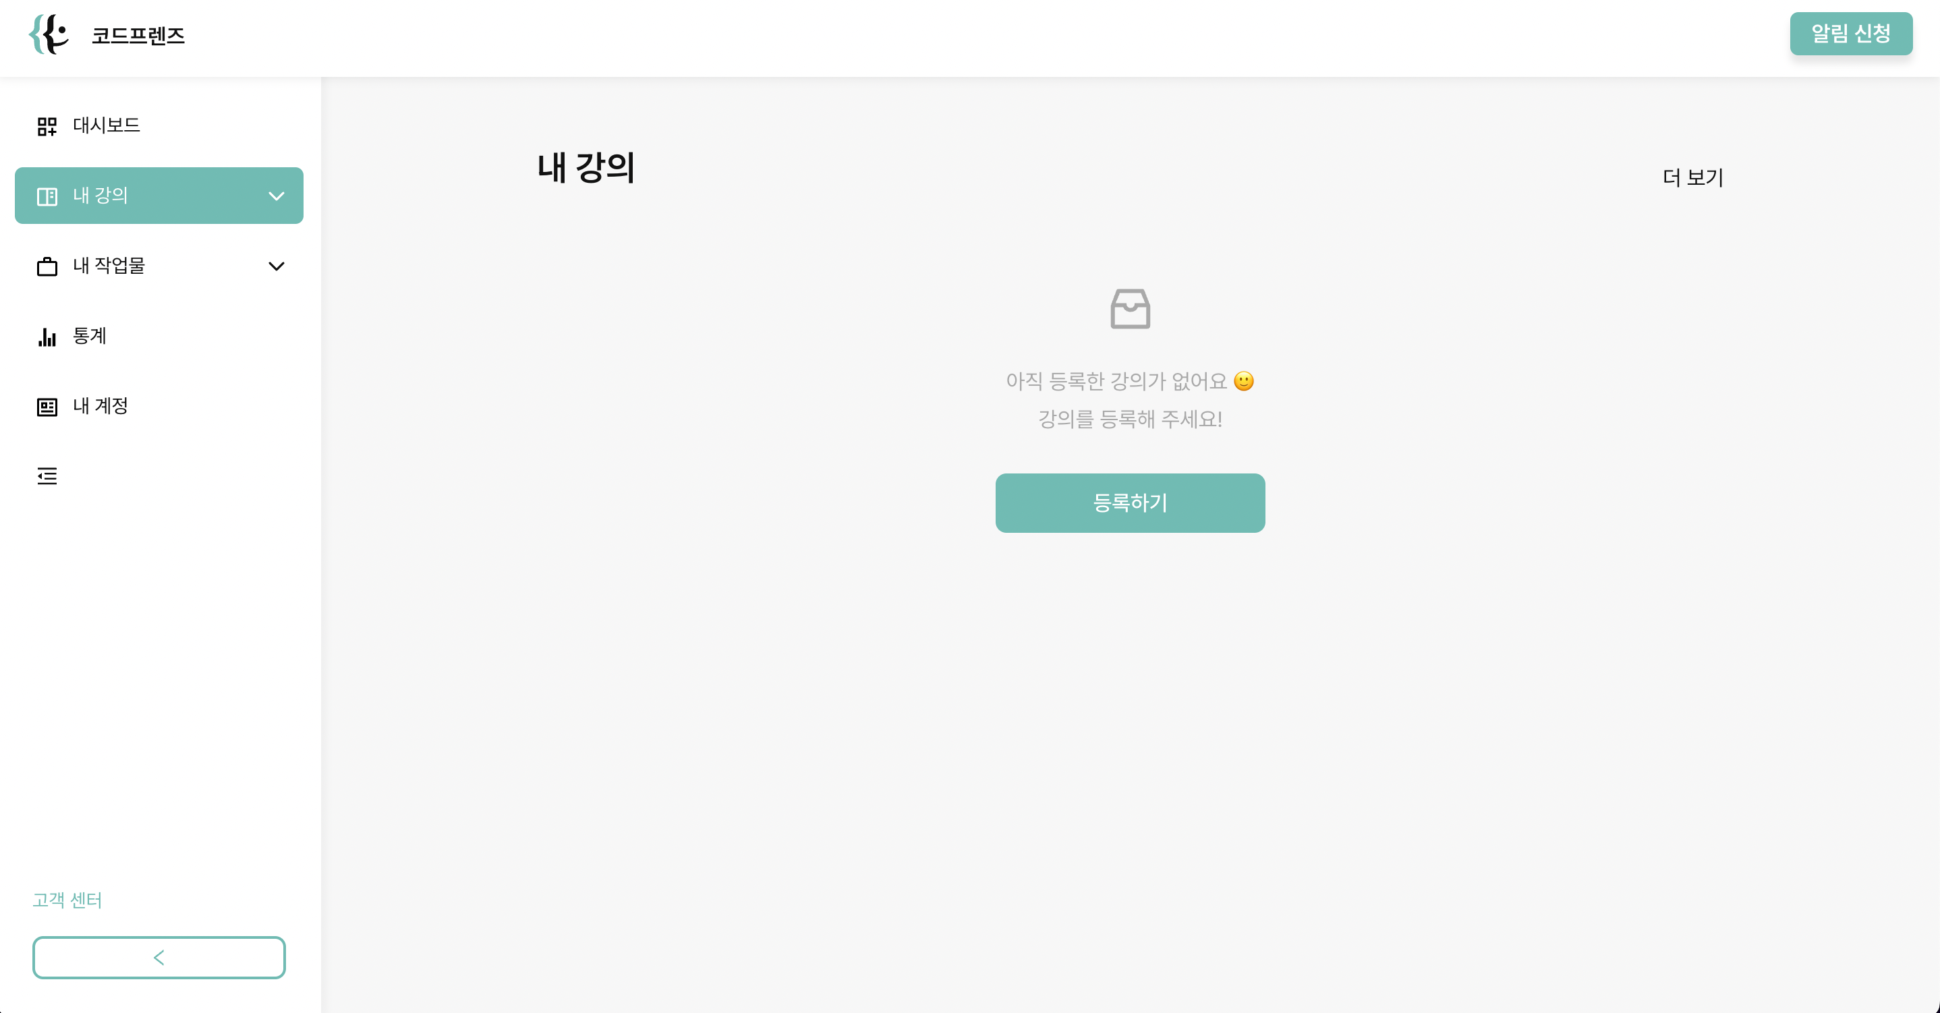The width and height of the screenshot is (1940, 1013).
Task: Open the 더 보기 link
Action: tap(1692, 177)
